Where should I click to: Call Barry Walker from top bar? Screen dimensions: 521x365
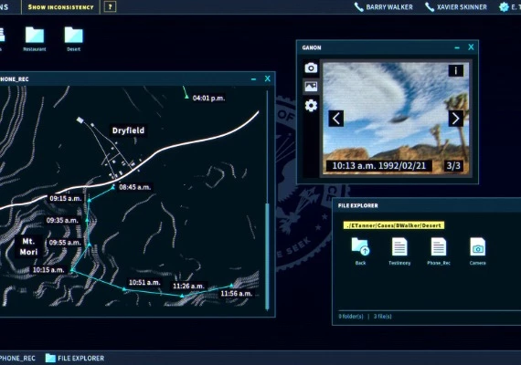click(384, 7)
